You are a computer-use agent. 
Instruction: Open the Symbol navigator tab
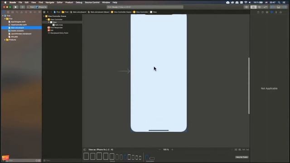13,12
